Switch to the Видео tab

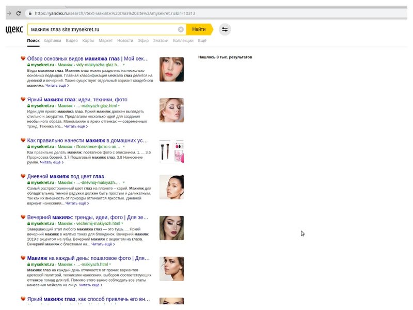pos(72,40)
